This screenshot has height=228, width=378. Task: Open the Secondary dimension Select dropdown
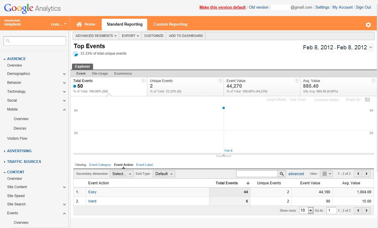pyautogui.click(x=122, y=174)
